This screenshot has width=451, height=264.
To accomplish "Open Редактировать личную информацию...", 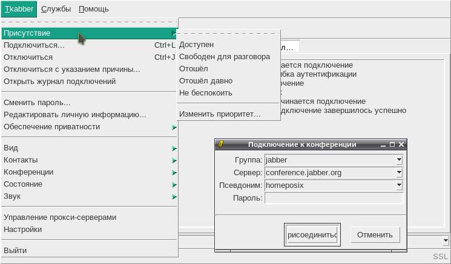I will (x=90, y=115).
